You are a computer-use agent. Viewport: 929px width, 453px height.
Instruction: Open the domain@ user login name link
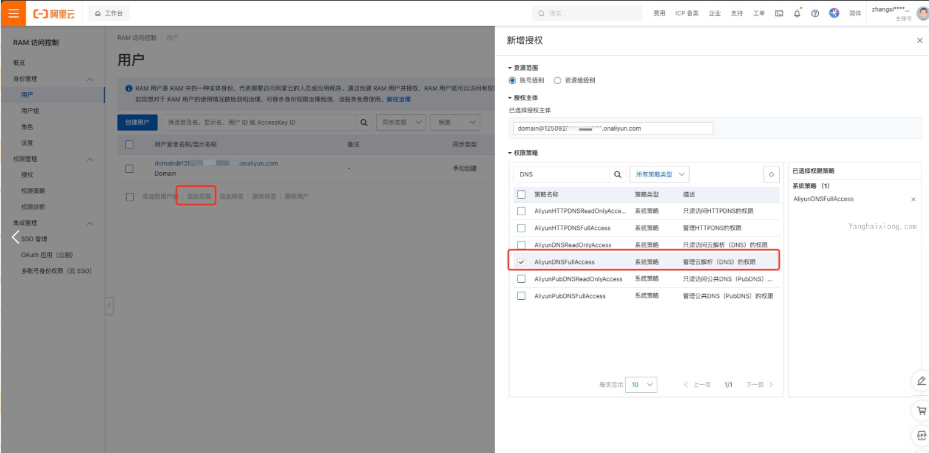tap(216, 164)
